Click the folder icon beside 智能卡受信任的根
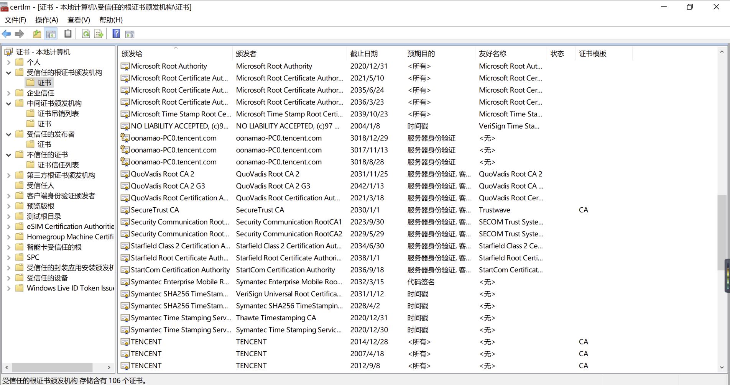The image size is (730, 385). coord(20,247)
